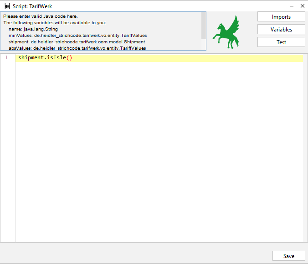The image size is (308, 264).
Task: Close the Script: TarifWerk window
Action: click(302, 6)
